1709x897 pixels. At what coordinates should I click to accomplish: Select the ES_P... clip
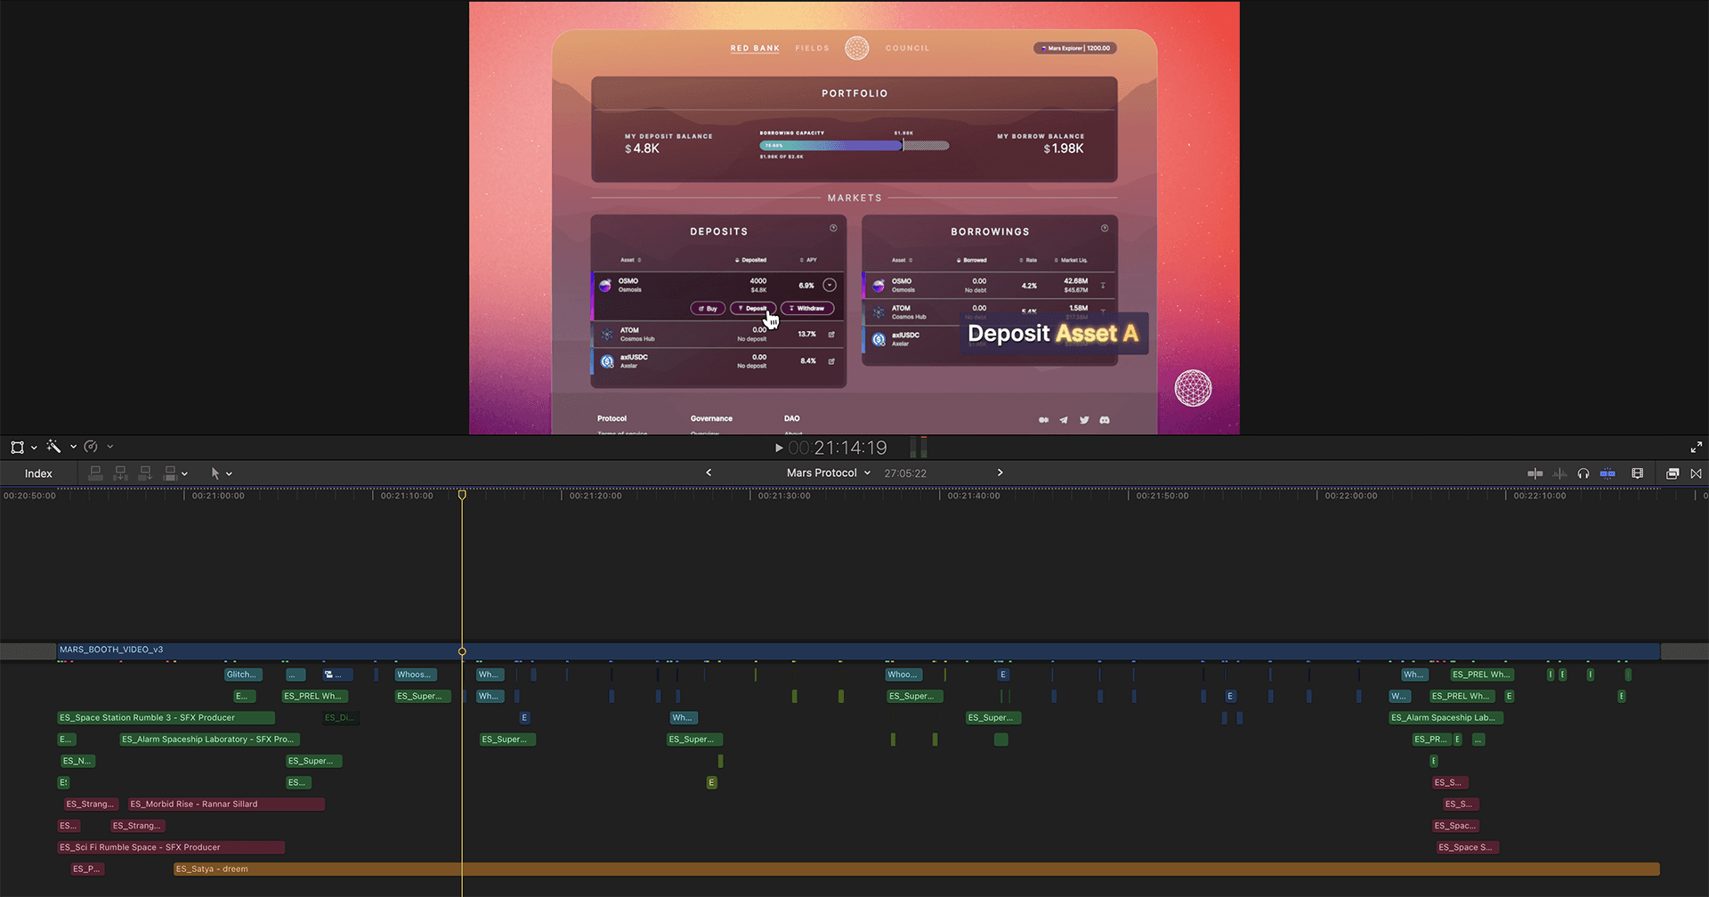pos(87,869)
